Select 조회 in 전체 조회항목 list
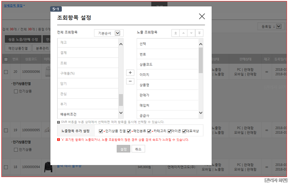This screenshot has width=289, height=183. tap(88, 63)
